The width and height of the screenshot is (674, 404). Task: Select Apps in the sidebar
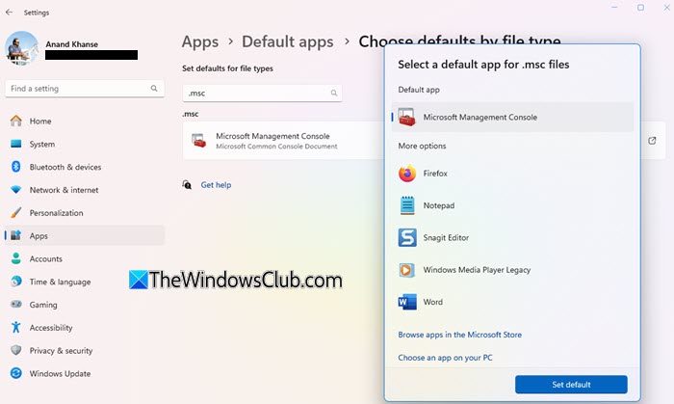point(85,235)
